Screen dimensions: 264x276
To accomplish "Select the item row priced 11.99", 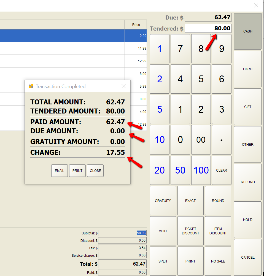I will 73,48.
